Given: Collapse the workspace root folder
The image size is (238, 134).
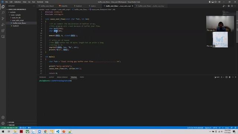Looking at the screenshot, I should coord(21,9).
